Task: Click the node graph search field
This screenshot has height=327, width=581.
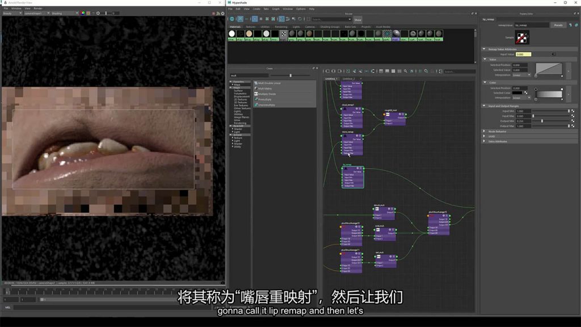Action: pyautogui.click(x=459, y=72)
